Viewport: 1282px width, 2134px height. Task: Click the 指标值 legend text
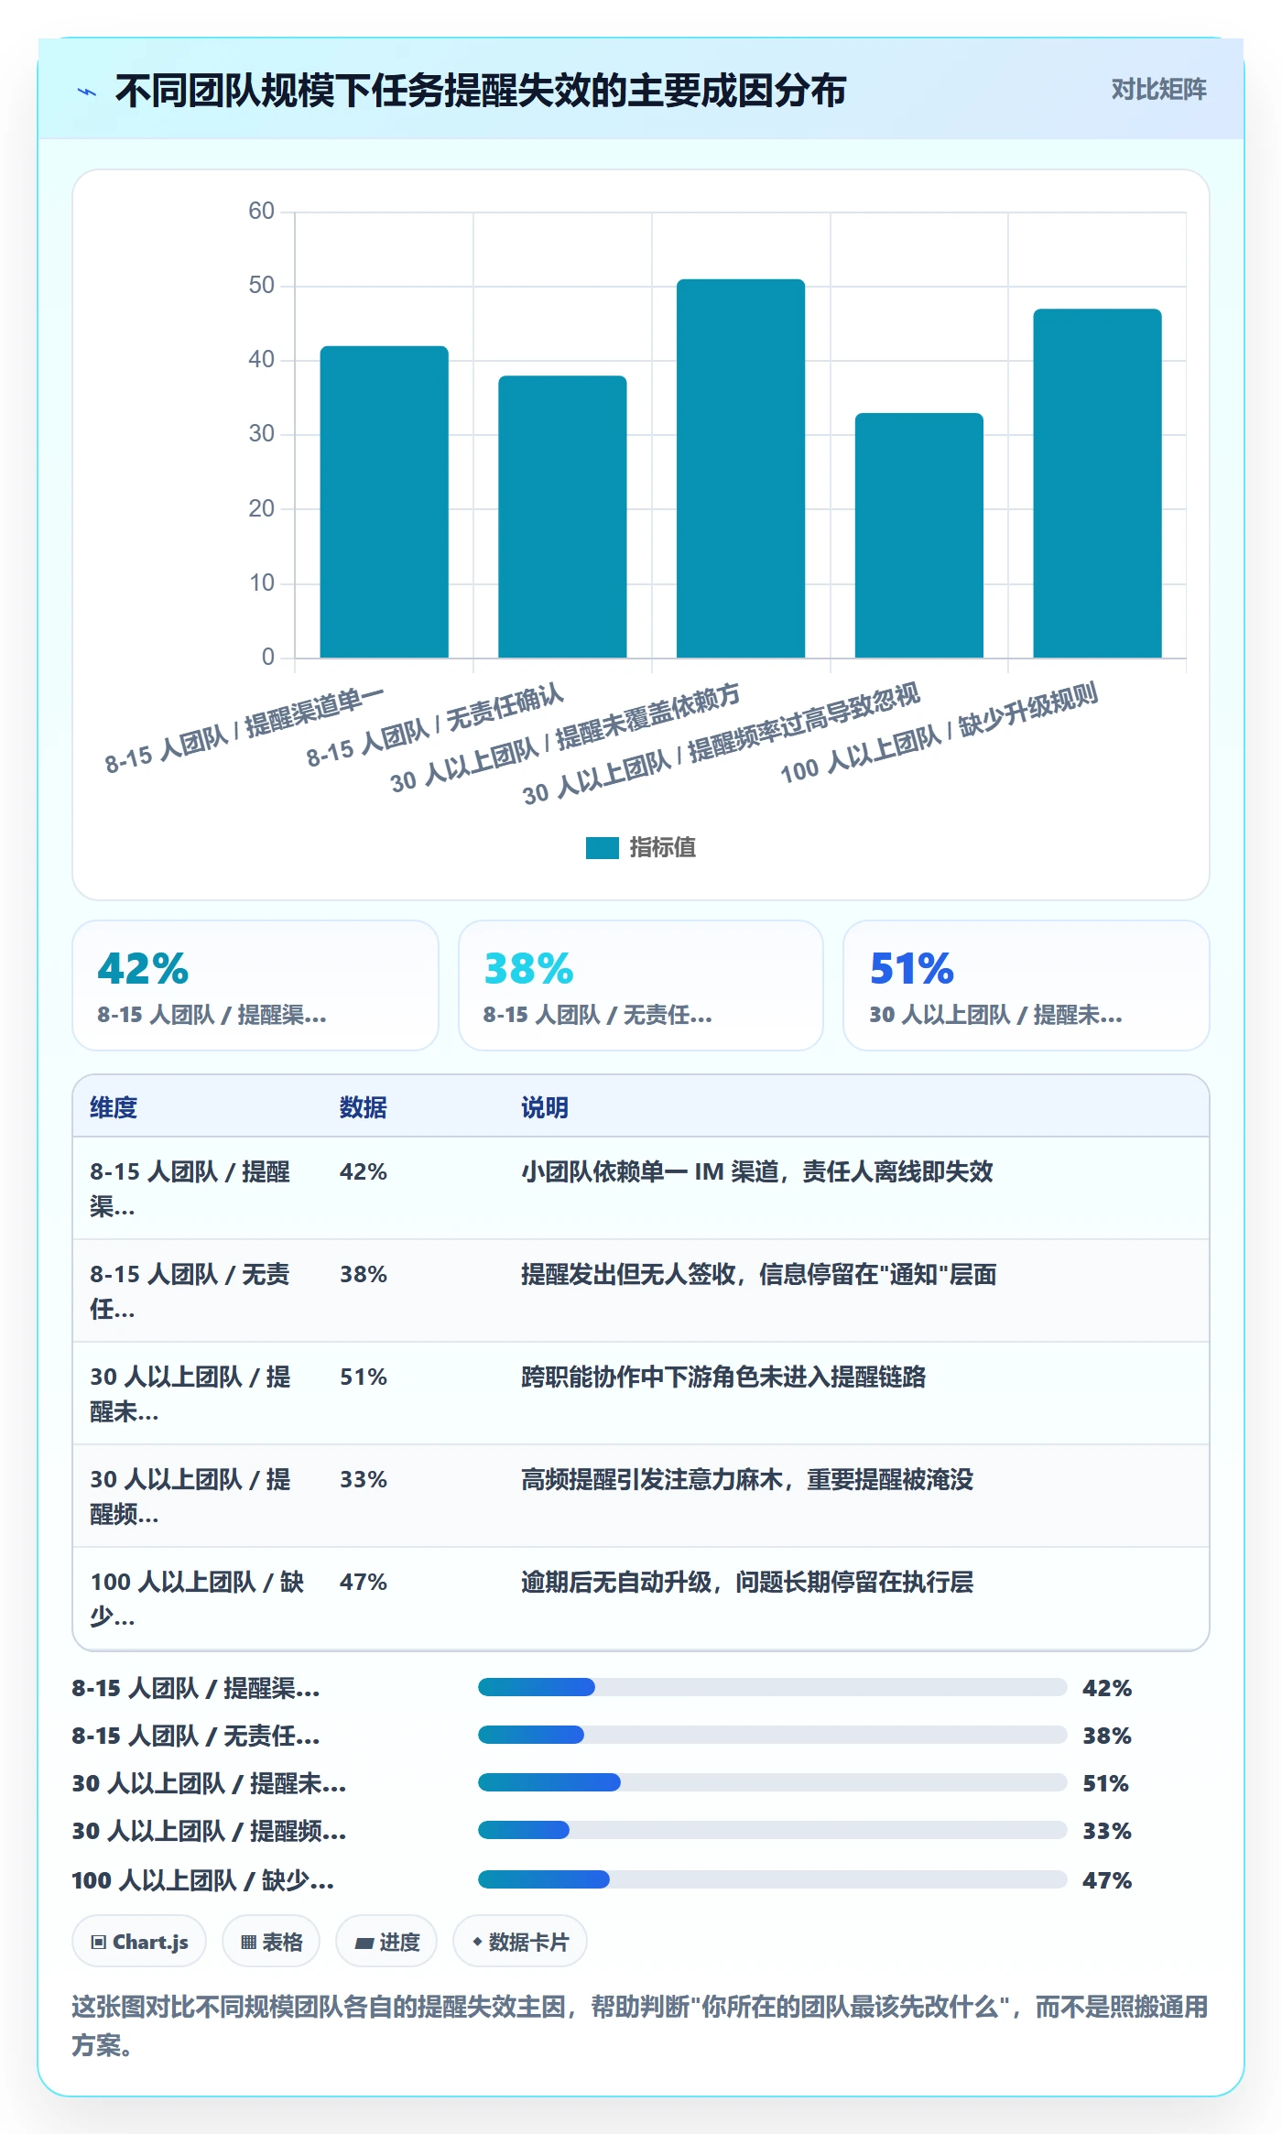(662, 848)
